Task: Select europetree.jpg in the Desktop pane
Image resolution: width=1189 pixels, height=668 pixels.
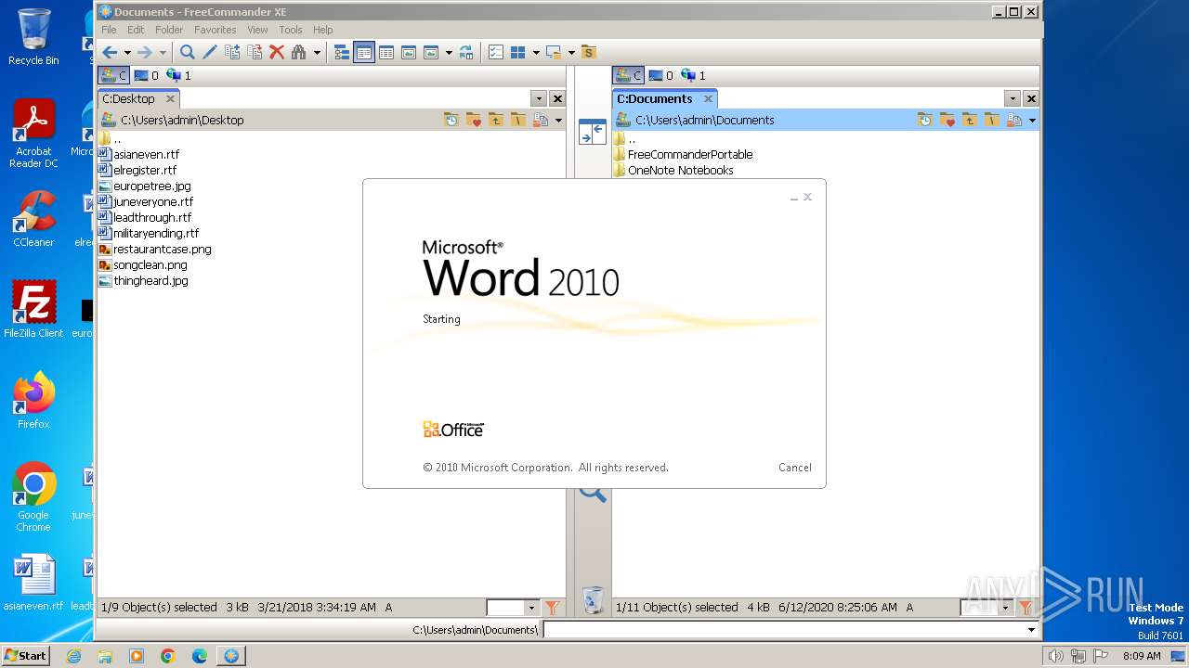Action: [x=151, y=186]
